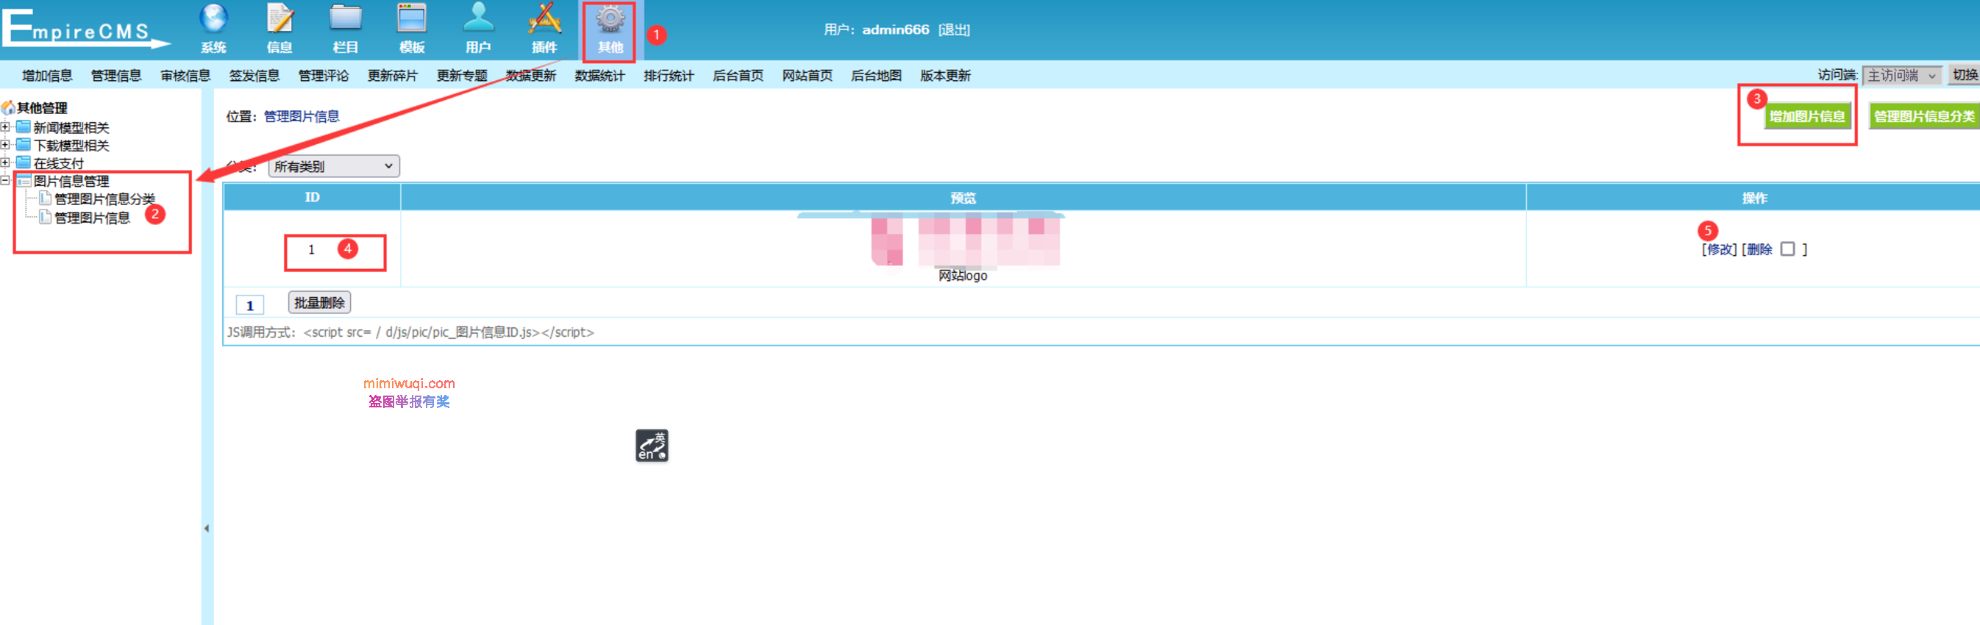This screenshot has width=1980, height=625.
Task: Click the input method en floating icon
Action: pos(652,445)
